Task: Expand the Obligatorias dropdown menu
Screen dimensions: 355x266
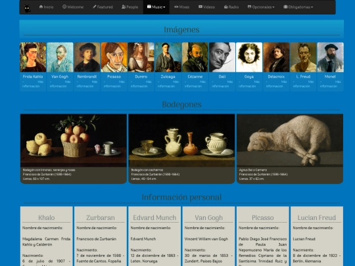Action: click(x=298, y=7)
